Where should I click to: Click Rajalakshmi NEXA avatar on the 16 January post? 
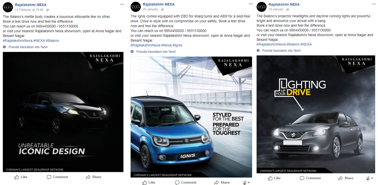[x=136, y=7]
